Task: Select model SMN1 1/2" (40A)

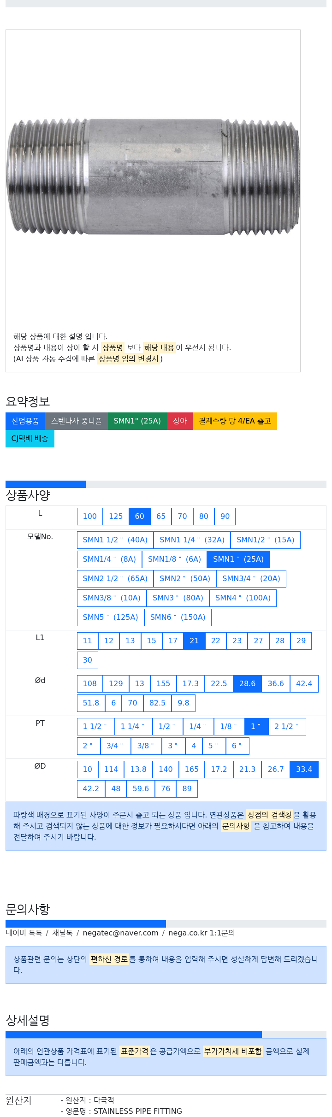Action: click(115, 540)
